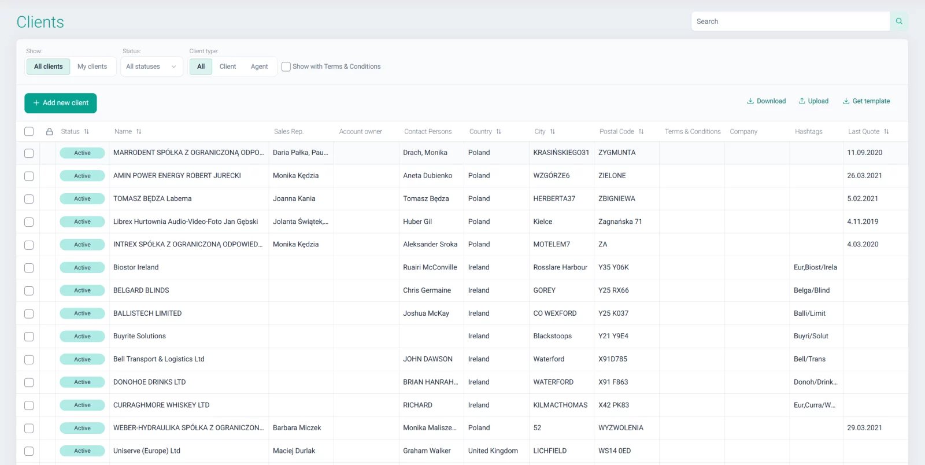Click Bell Transport & Logistics Ltd cell

click(x=189, y=359)
